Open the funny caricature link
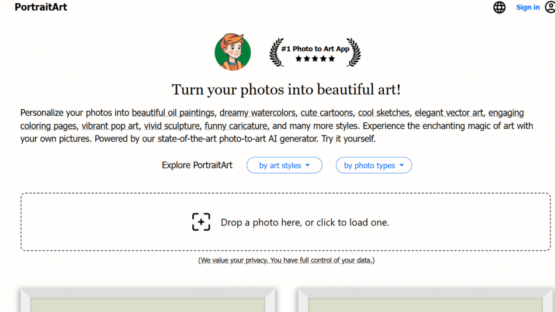The height and width of the screenshot is (312, 555). pos(235,126)
